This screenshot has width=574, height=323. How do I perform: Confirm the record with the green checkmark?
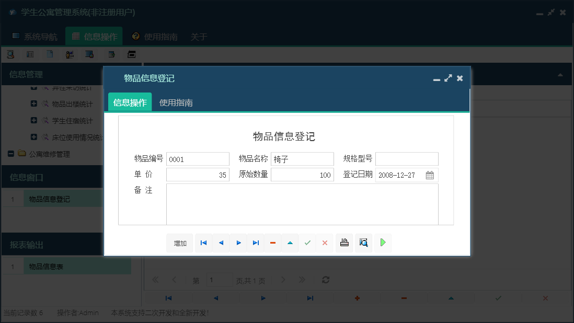[307, 243]
